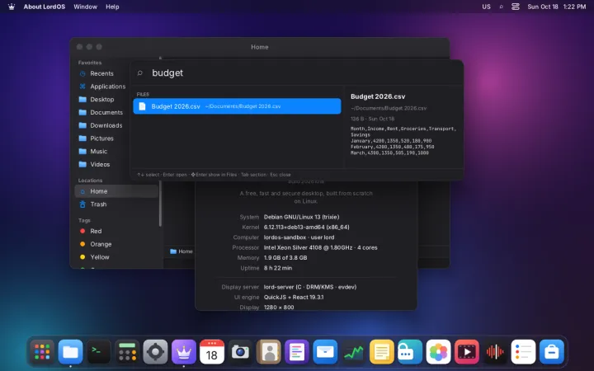The height and width of the screenshot is (371, 594).
Task: Filter by the Yellow tag
Action: [x=116, y=257]
